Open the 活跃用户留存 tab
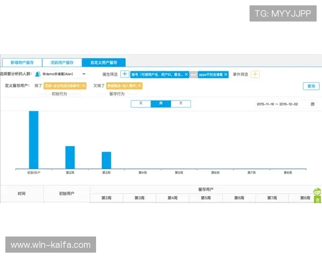Image resolution: width=322 pixels, height=258 pixels. point(62,62)
